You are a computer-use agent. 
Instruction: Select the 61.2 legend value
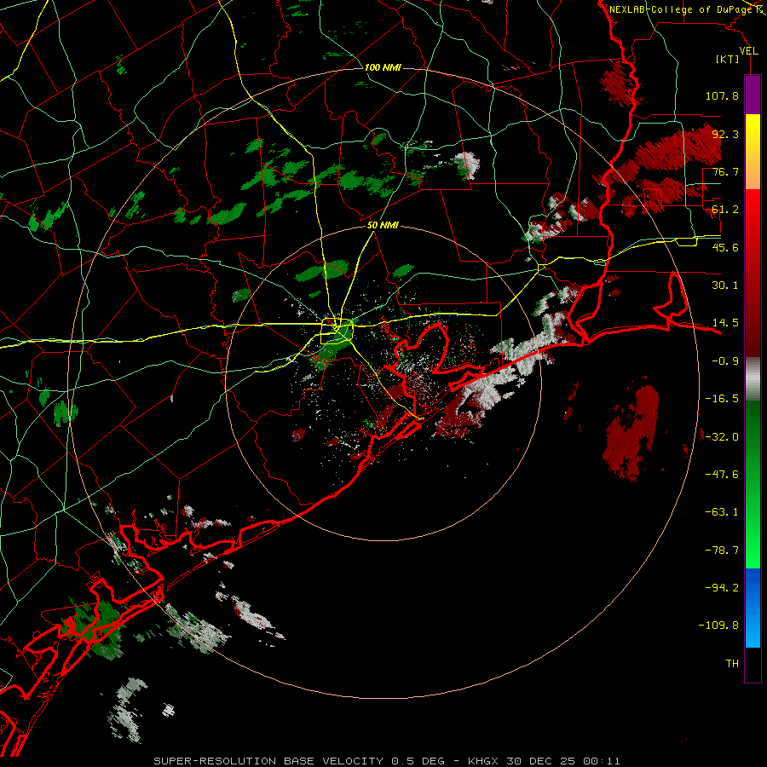725,210
